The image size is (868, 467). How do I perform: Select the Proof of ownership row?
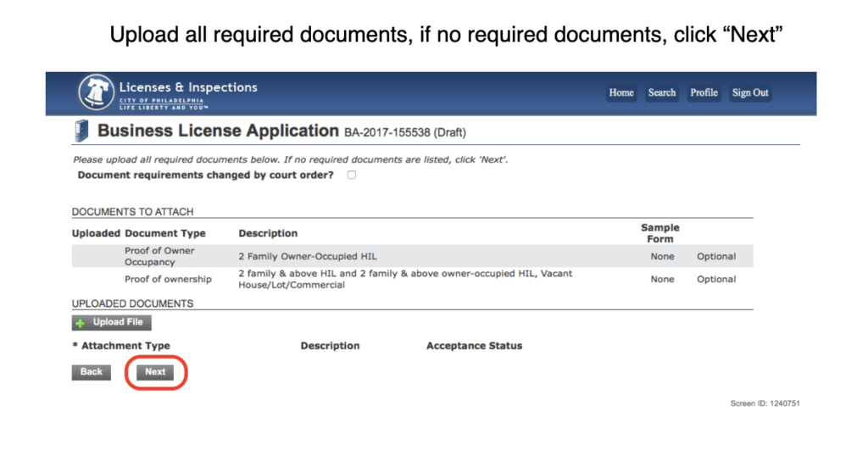pyautogui.click(x=412, y=279)
